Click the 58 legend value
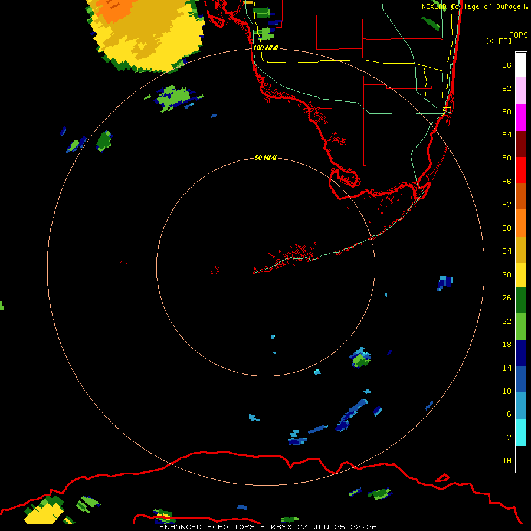This screenshot has height=531, width=531. (x=507, y=112)
